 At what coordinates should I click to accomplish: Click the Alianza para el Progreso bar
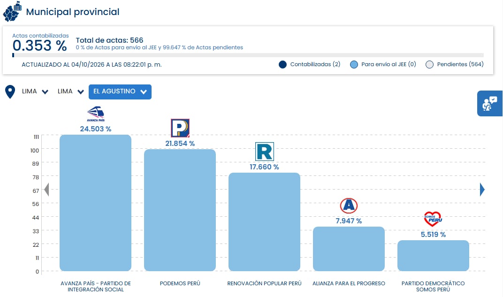click(x=349, y=249)
